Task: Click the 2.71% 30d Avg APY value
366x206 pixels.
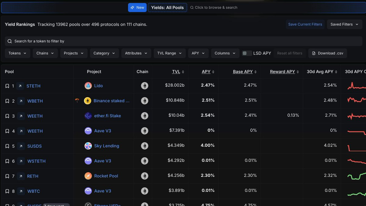Action: 330,115
